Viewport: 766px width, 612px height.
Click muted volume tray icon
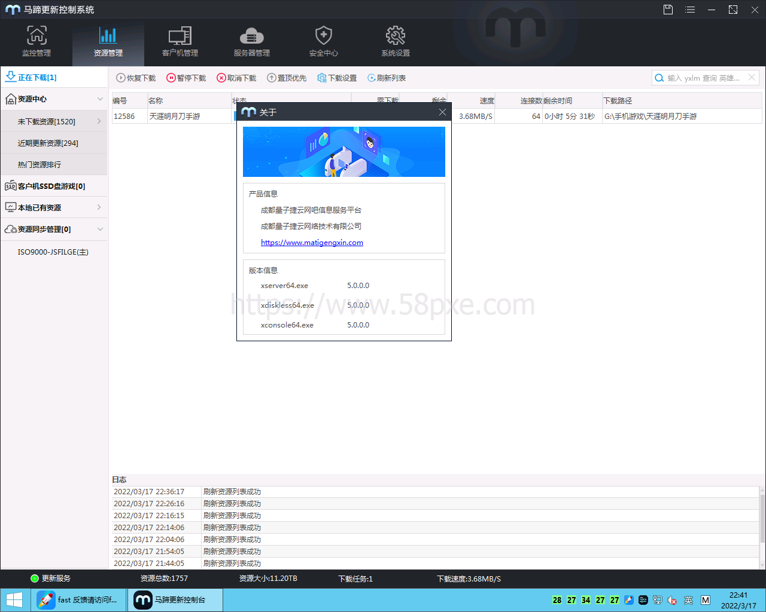pos(672,600)
